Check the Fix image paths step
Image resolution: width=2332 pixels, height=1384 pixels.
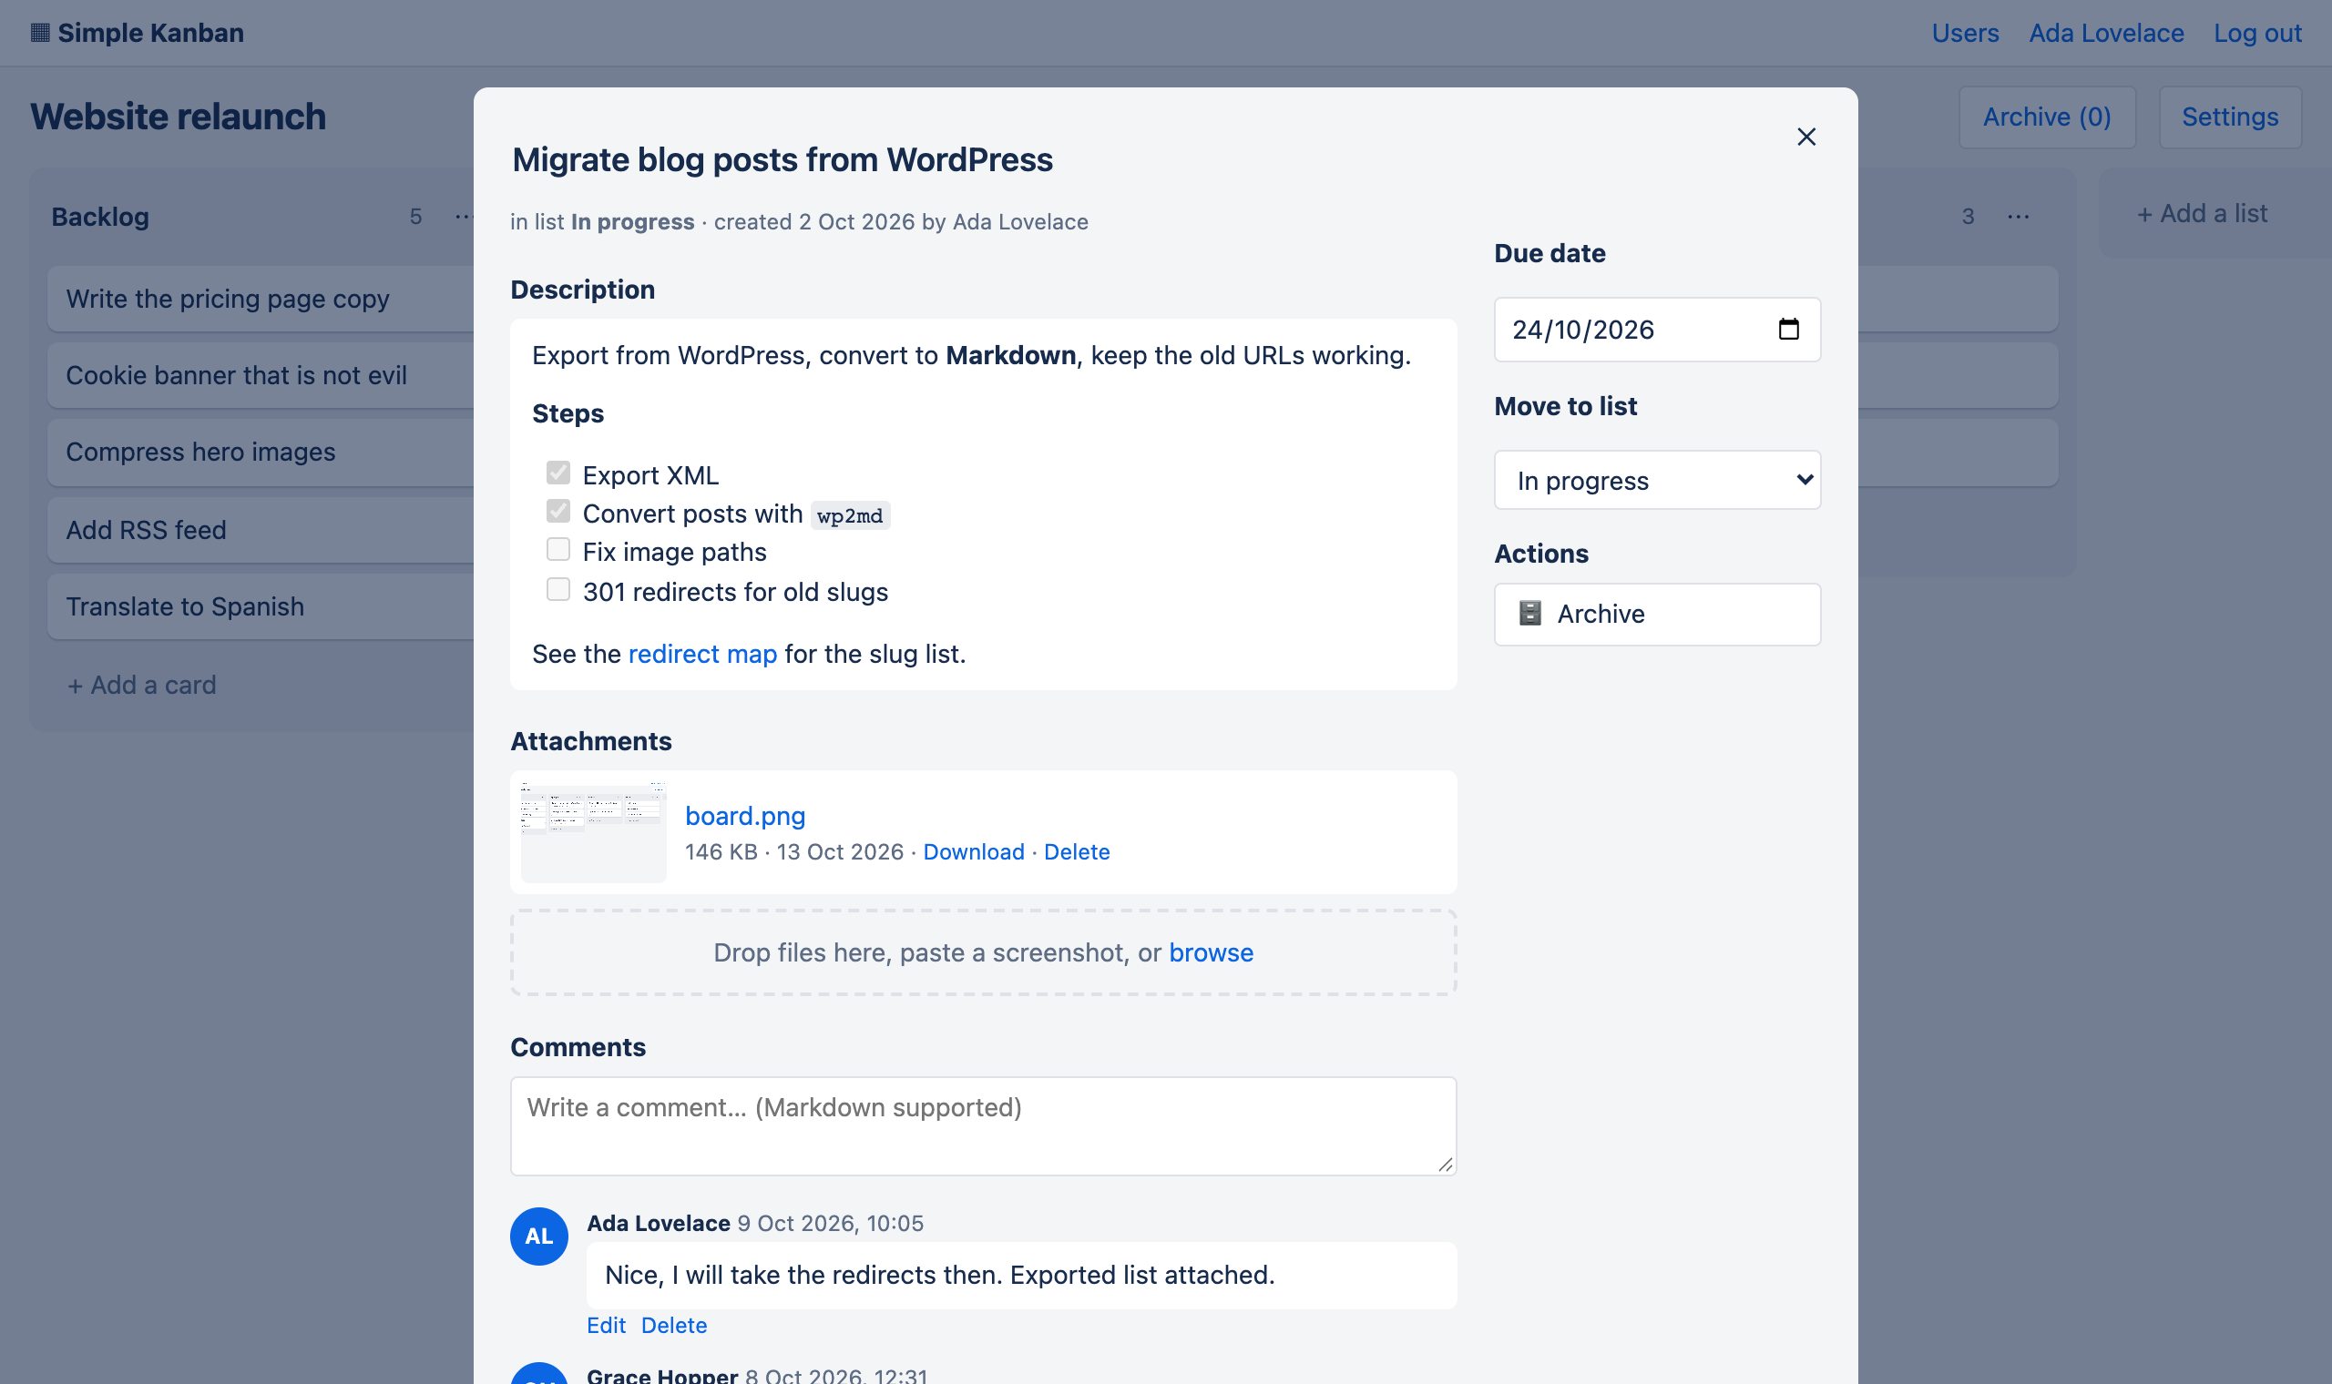click(557, 549)
